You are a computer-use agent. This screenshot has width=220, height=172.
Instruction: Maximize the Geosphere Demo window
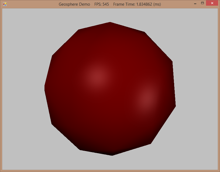(x=202, y=3)
